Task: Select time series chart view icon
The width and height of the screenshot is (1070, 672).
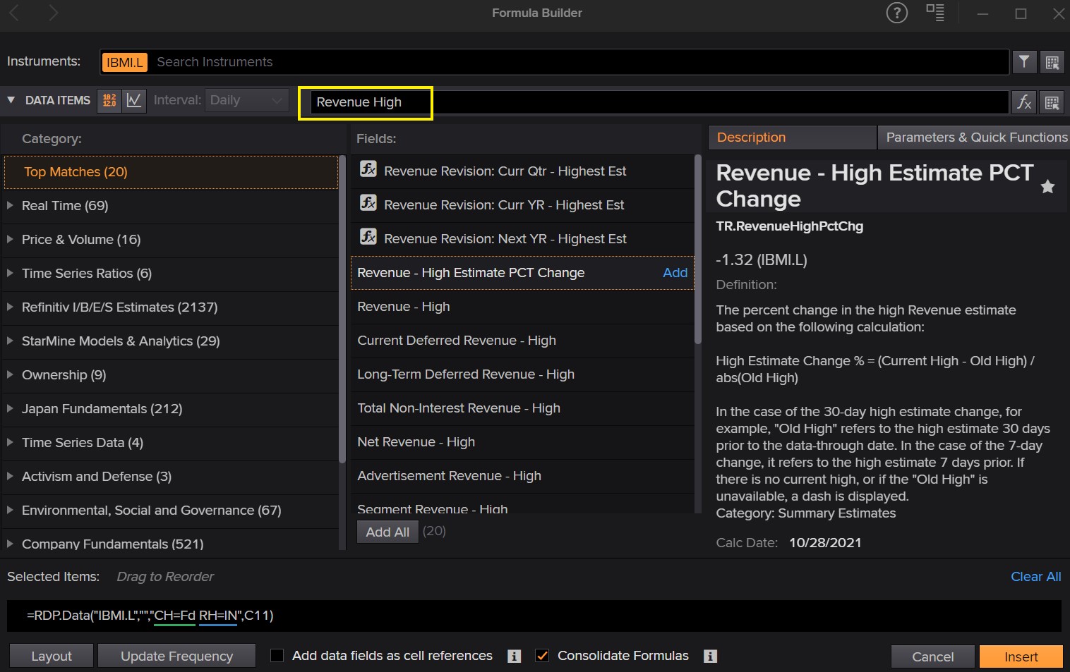Action: [x=134, y=100]
